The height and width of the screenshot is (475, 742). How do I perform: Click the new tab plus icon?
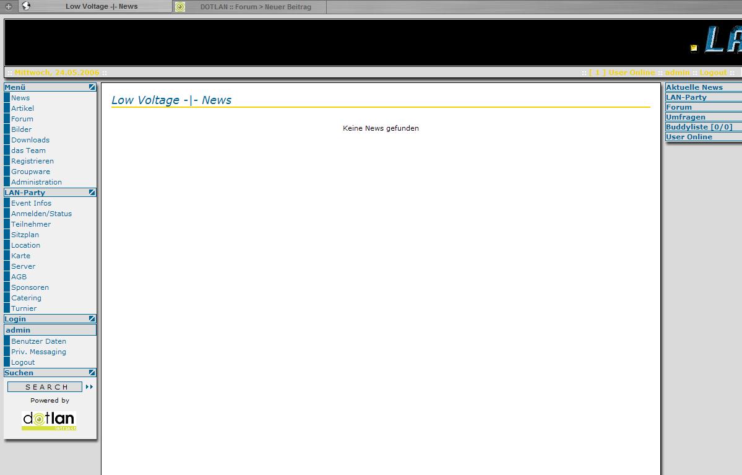click(9, 7)
